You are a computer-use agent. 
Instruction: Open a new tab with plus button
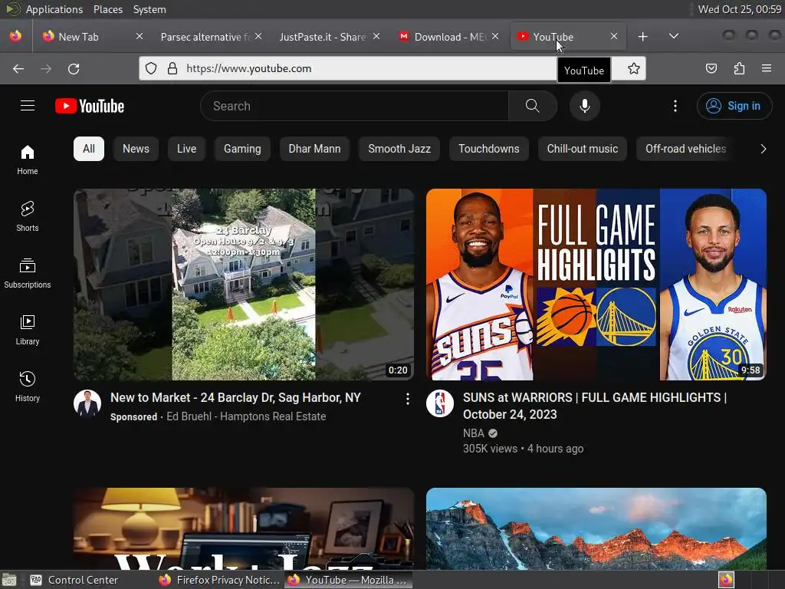tap(643, 37)
